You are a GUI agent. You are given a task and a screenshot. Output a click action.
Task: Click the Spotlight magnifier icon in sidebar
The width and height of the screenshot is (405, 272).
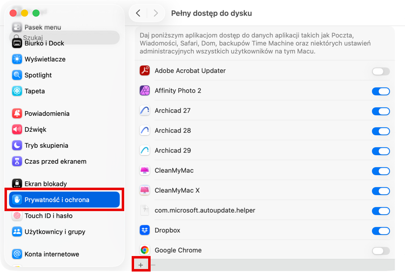coord(17,75)
